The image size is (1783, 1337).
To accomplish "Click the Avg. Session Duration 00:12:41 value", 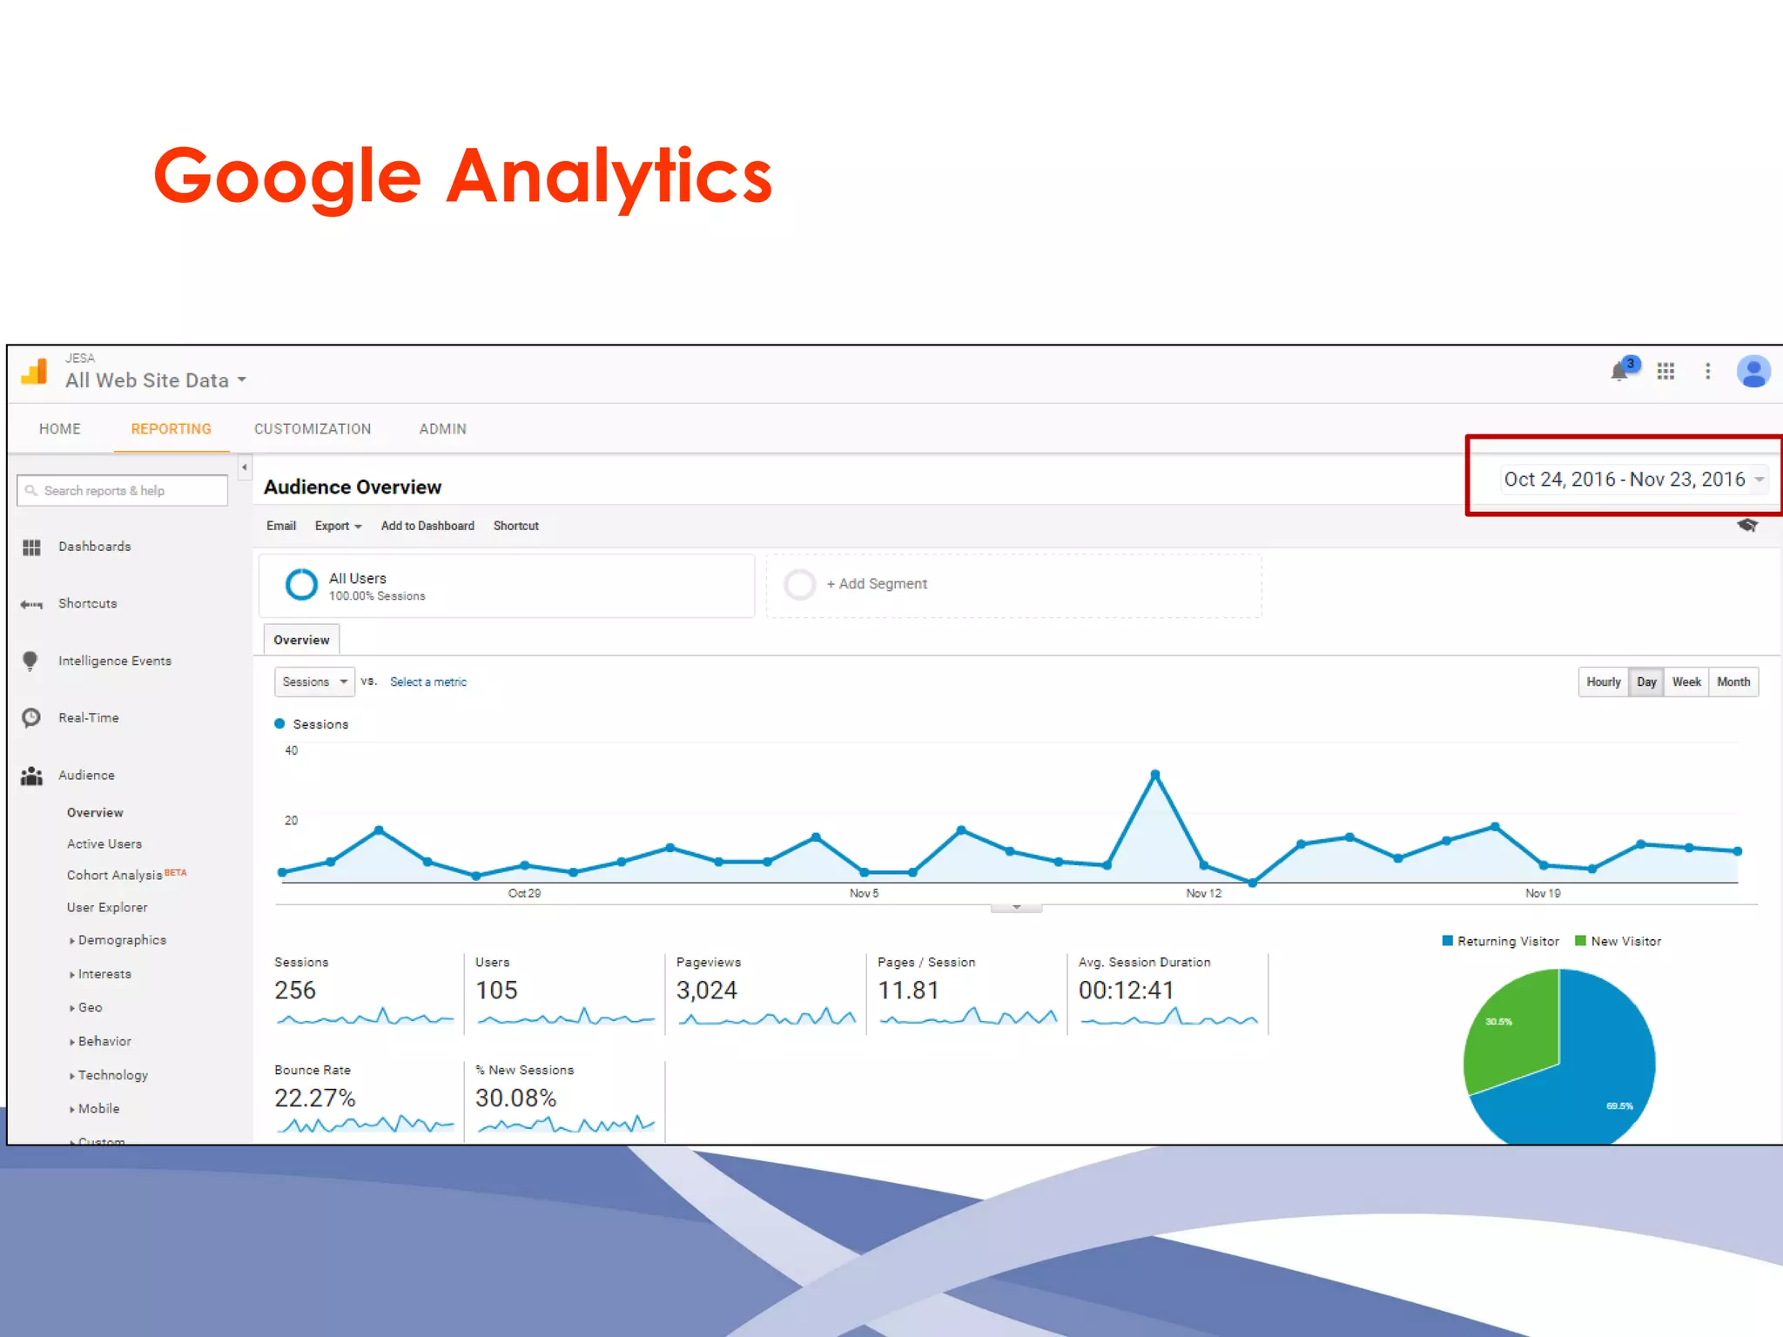I will click(1126, 991).
